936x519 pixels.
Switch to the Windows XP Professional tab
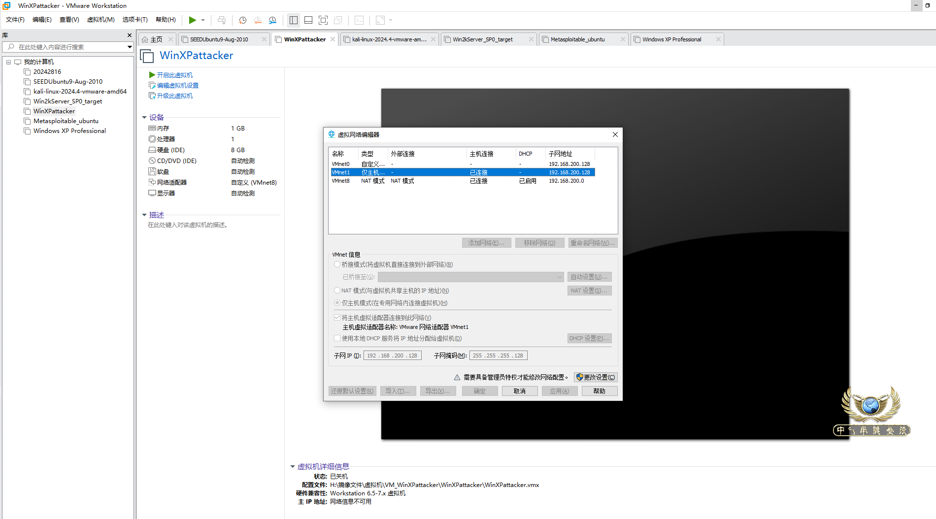(672, 39)
